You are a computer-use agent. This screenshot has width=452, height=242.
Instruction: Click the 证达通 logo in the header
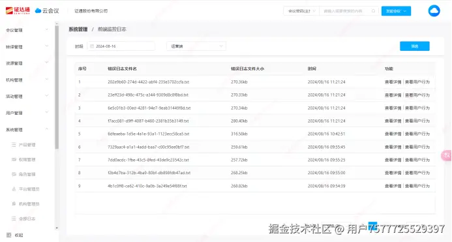click(x=18, y=10)
